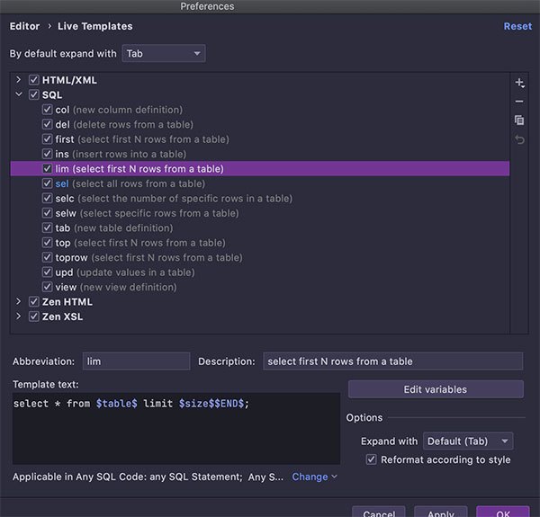Select the col template row
The image size is (540, 517).
(x=260, y=110)
